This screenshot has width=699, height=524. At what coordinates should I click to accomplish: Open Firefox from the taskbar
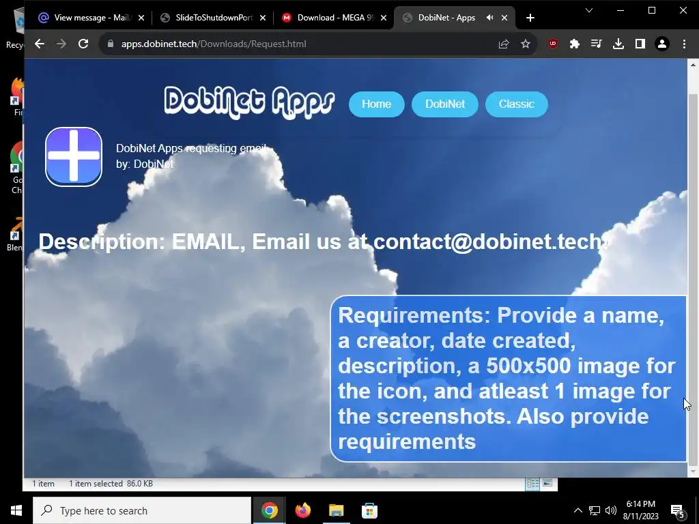click(302, 510)
